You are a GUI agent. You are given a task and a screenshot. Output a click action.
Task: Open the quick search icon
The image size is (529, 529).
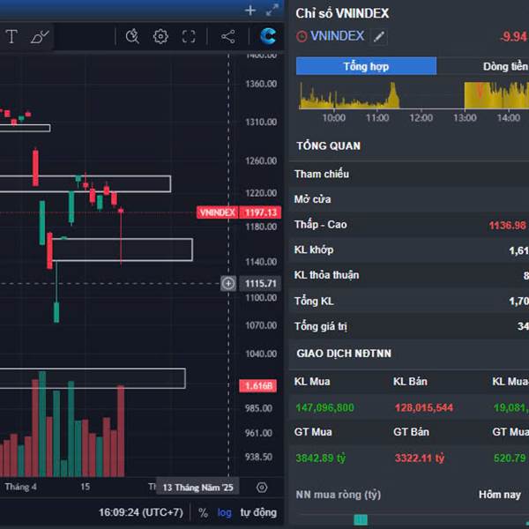point(132,36)
